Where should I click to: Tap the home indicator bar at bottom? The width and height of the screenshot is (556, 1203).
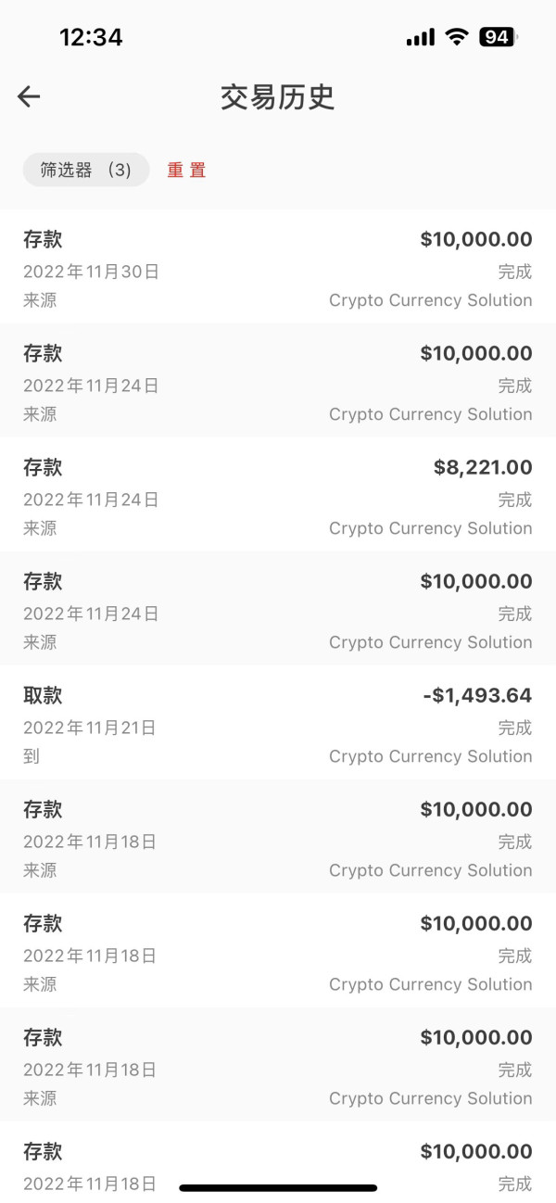pyautogui.click(x=278, y=1187)
